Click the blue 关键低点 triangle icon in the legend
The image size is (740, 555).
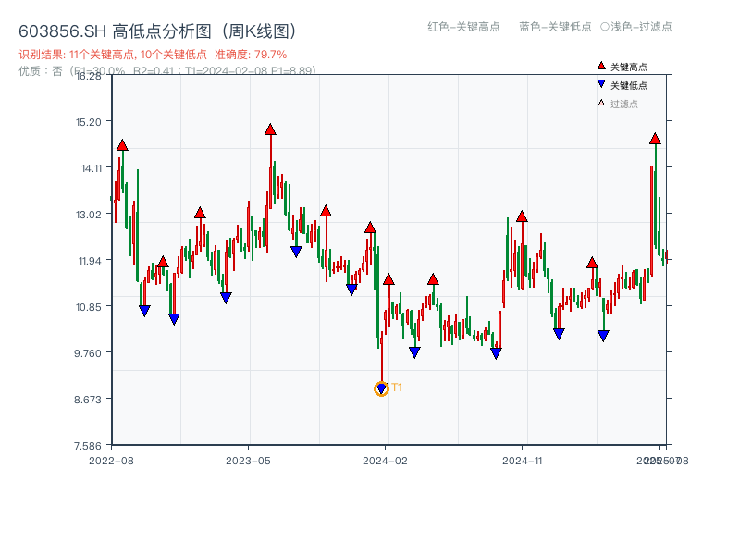click(x=599, y=85)
